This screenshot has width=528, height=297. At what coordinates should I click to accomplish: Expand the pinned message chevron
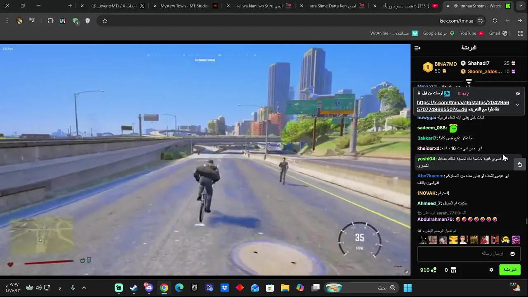518,105
